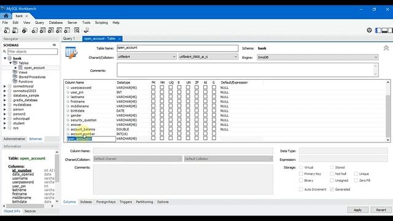The width and height of the screenshot is (393, 221).
Task: Click the Functions folder icon
Action: [x=15, y=82]
